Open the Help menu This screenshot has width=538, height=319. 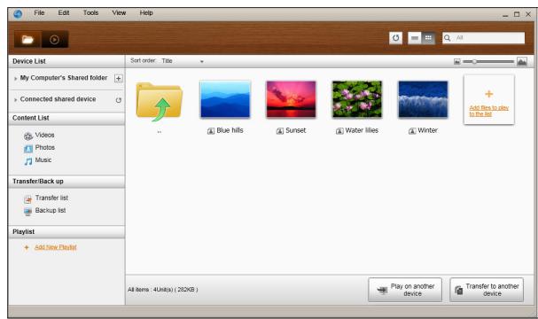(x=146, y=12)
